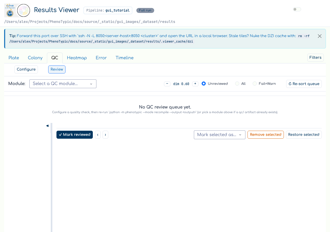Viewport: 330px width, 232px height.
Task: Open the Select a QC module dropdown
Action: coord(63,84)
